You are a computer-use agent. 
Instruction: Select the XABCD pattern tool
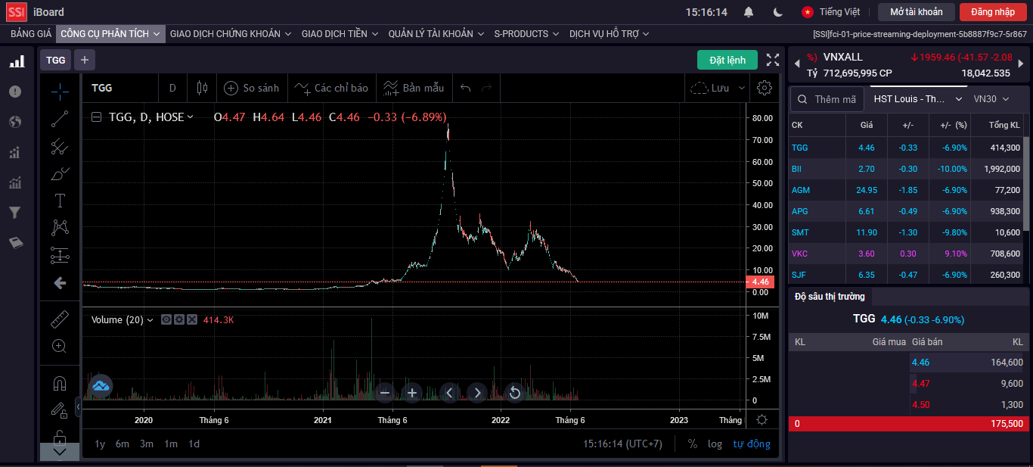pyautogui.click(x=60, y=228)
